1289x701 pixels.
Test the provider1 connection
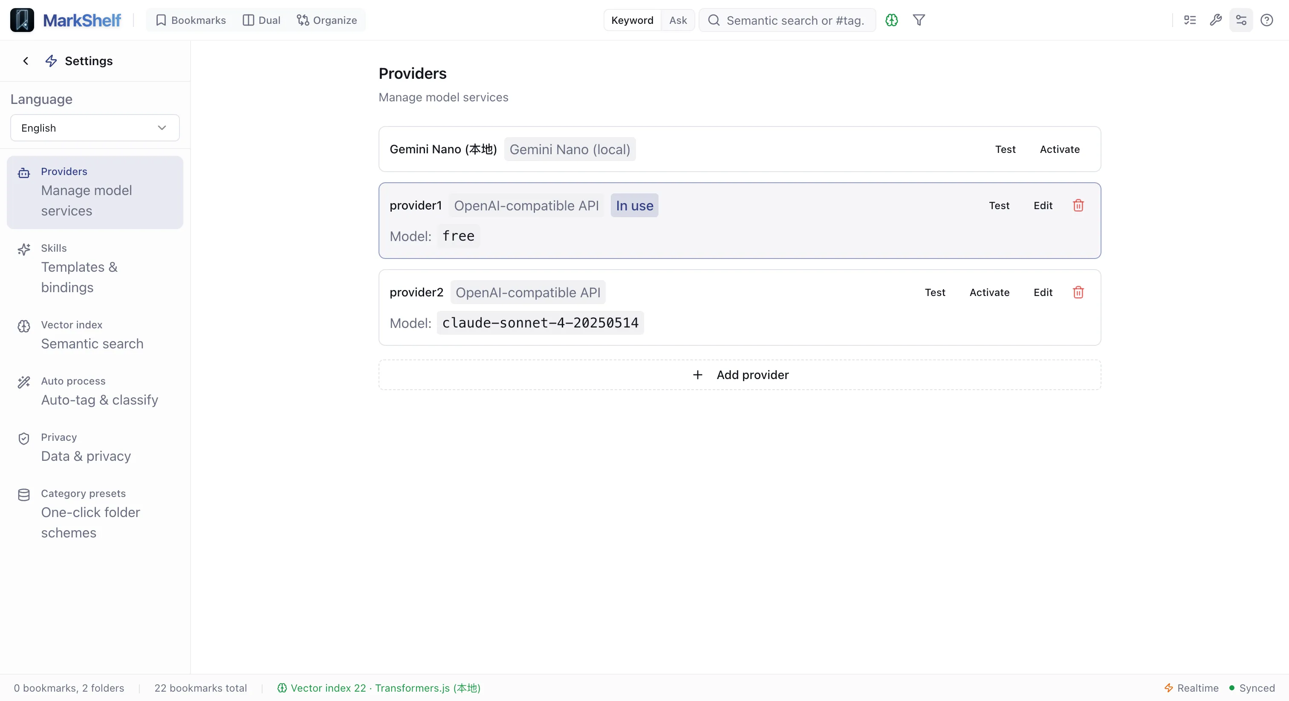1000,205
